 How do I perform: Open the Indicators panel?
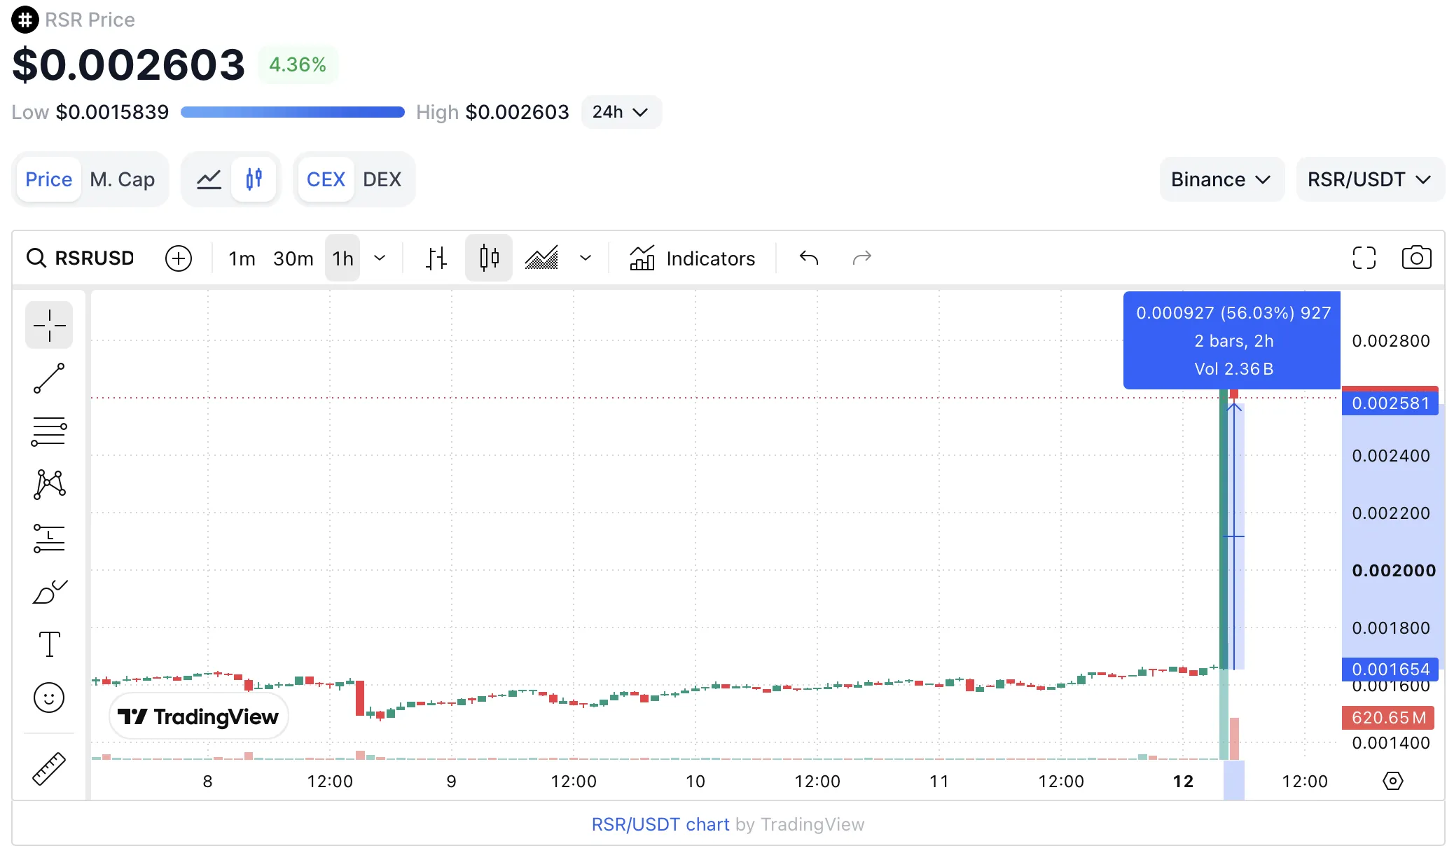692,258
